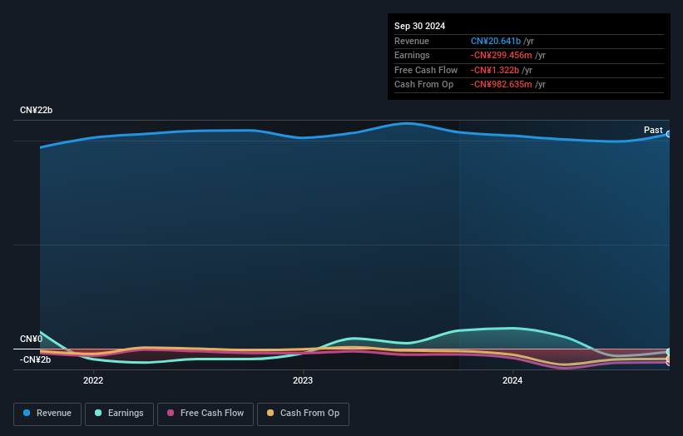Toggle the Revenue legend button
This screenshot has height=436, width=683.
47,414
